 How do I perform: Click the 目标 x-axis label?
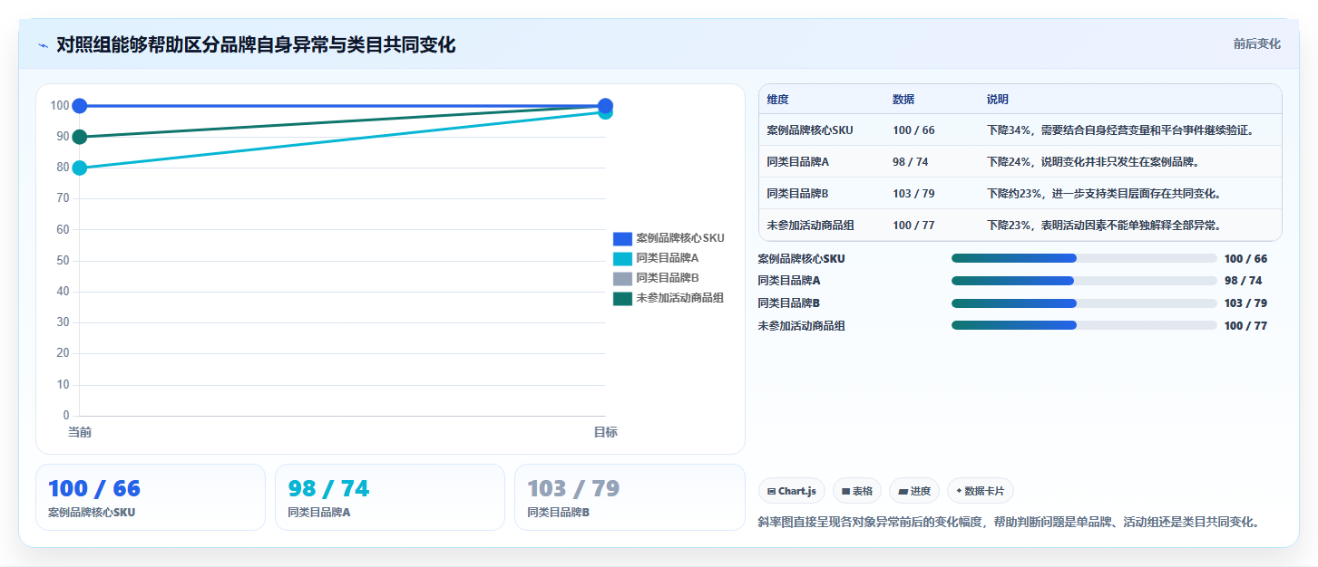pos(605,433)
